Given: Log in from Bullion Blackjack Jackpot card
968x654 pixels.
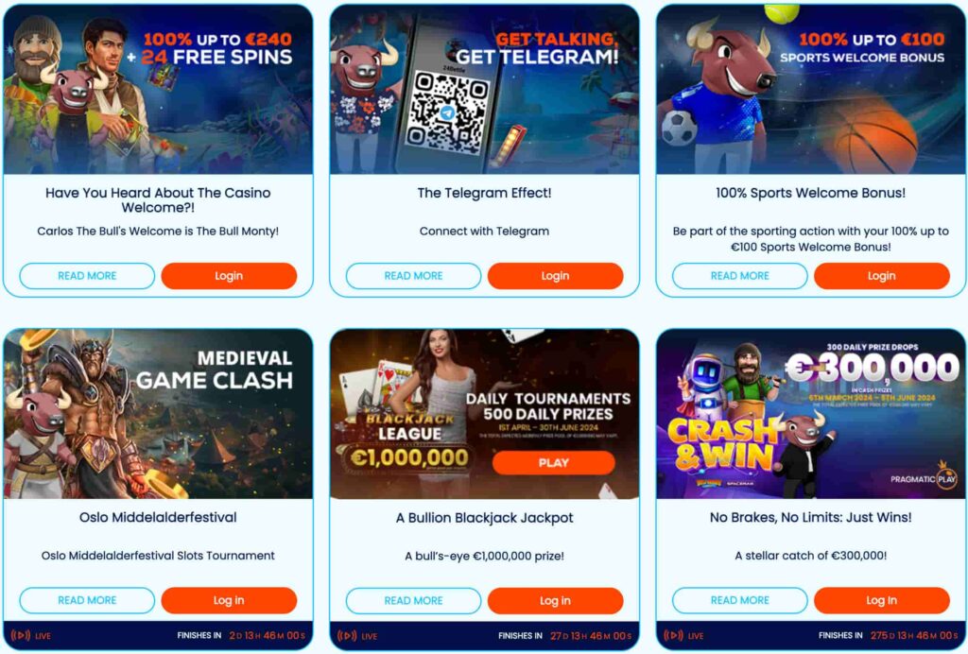Looking at the screenshot, I should click(x=556, y=600).
